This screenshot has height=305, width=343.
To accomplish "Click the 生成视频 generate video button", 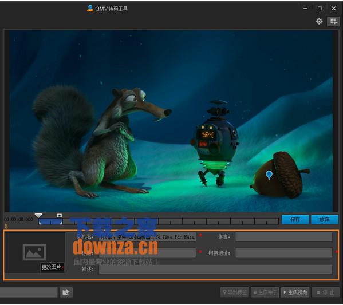I will point(295,292).
